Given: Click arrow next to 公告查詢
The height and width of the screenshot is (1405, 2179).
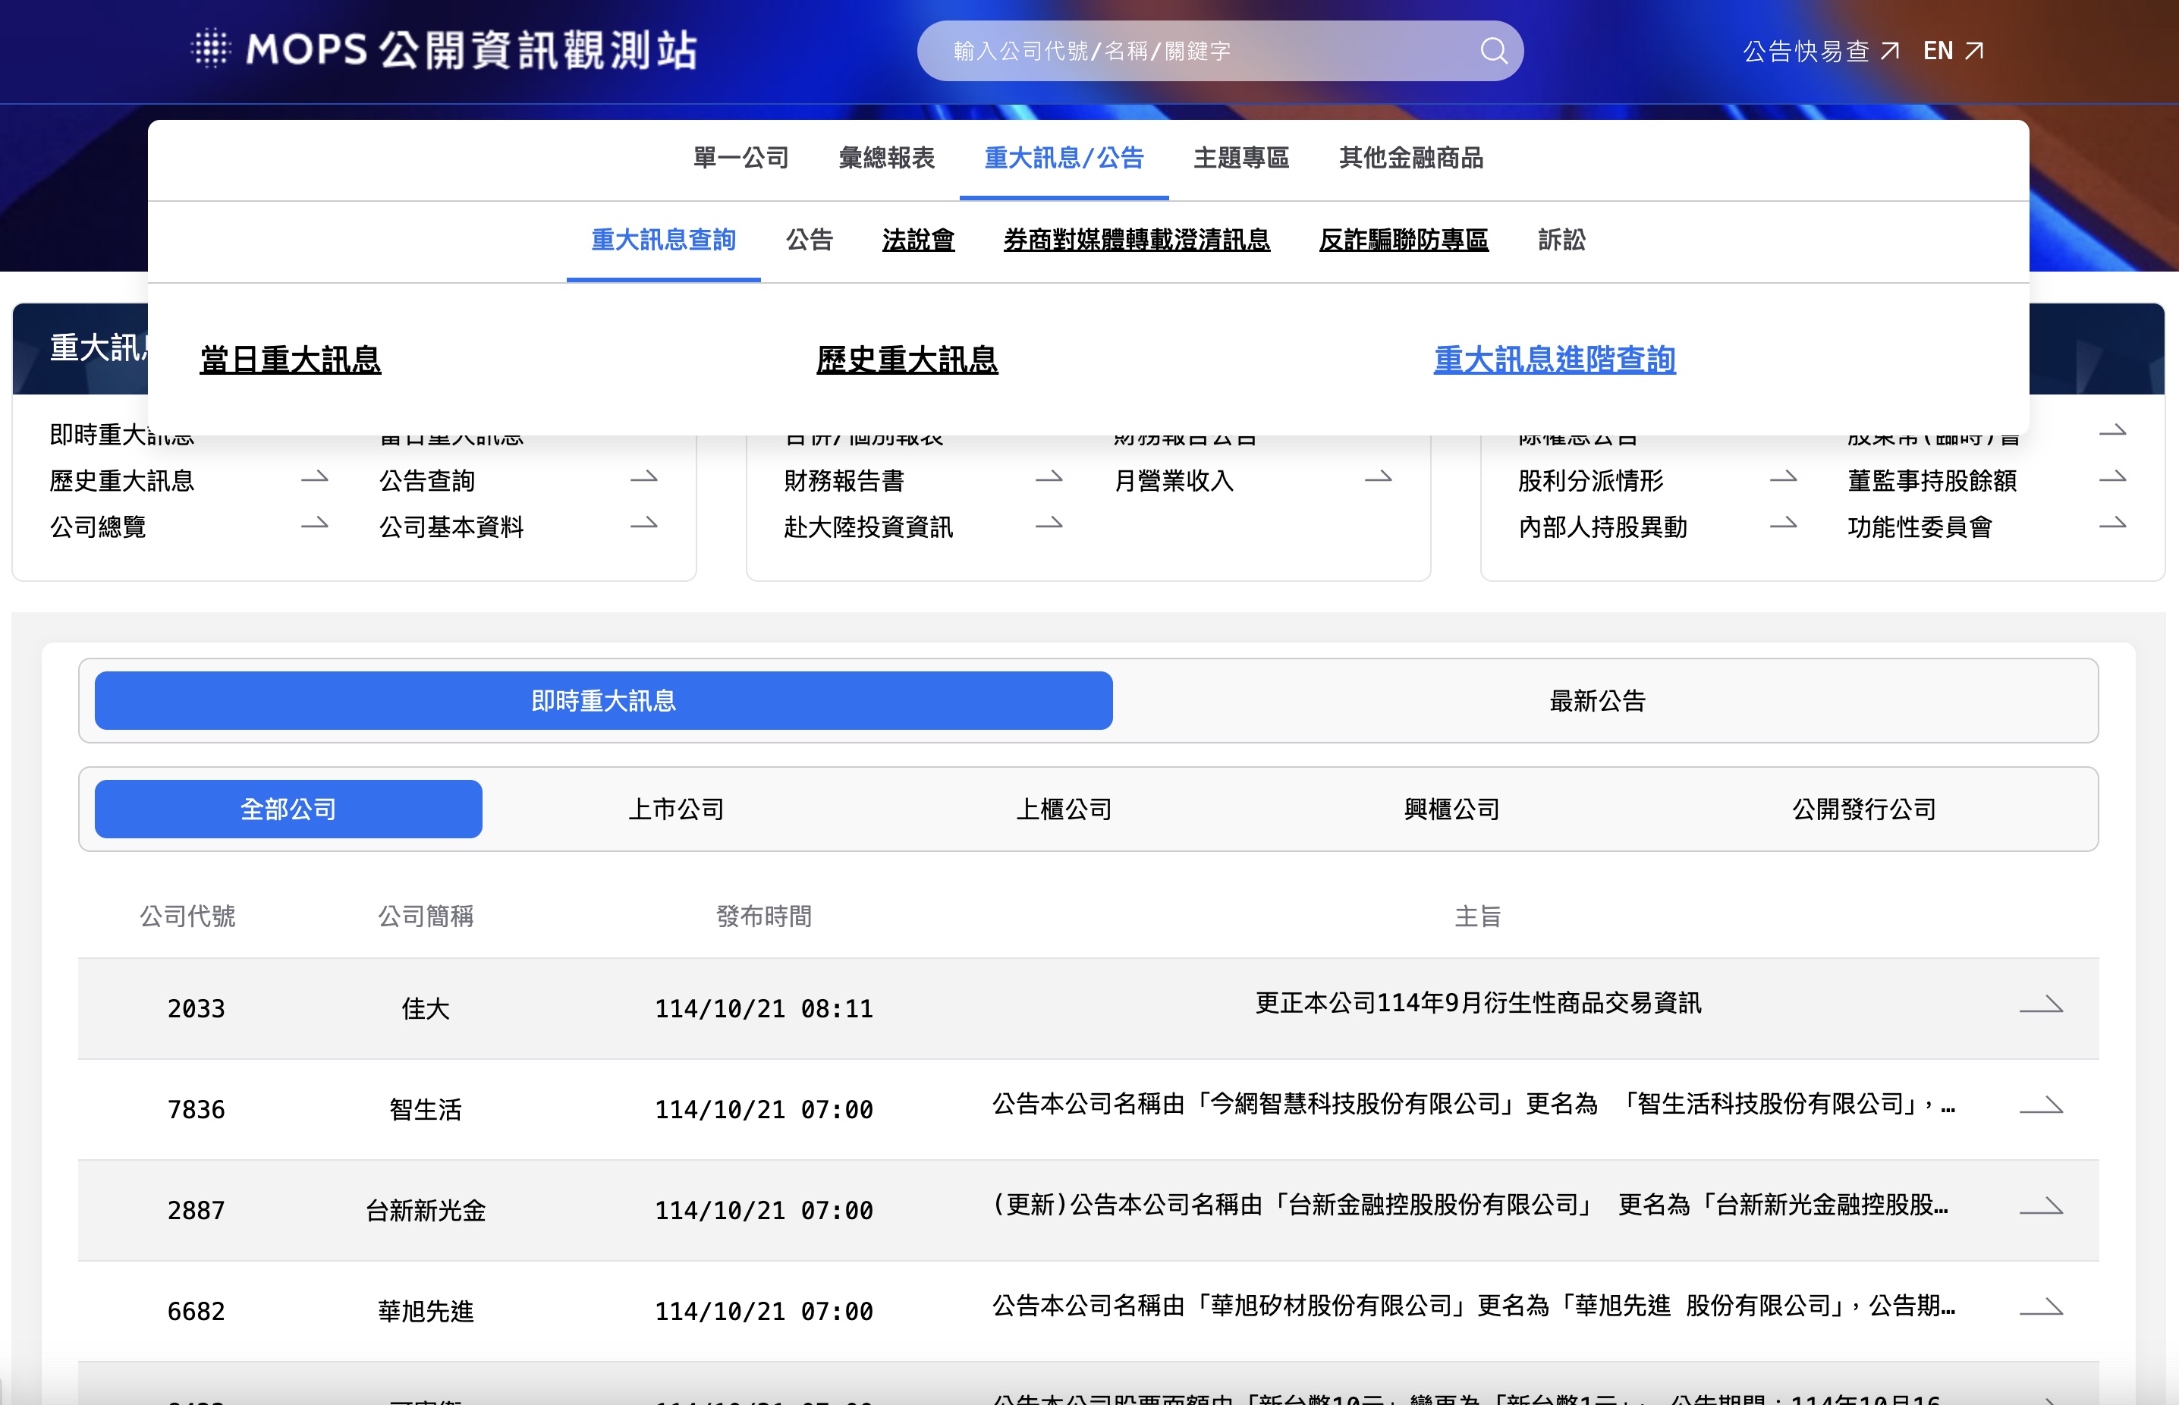Looking at the screenshot, I should 643,477.
